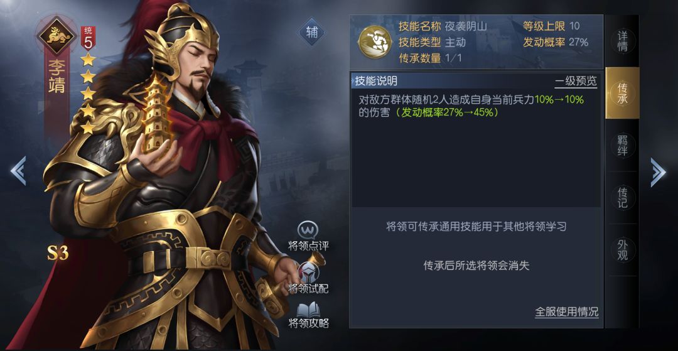Switch to the 详情 tab
Screen dimensions: 678x351
[x=621, y=41]
